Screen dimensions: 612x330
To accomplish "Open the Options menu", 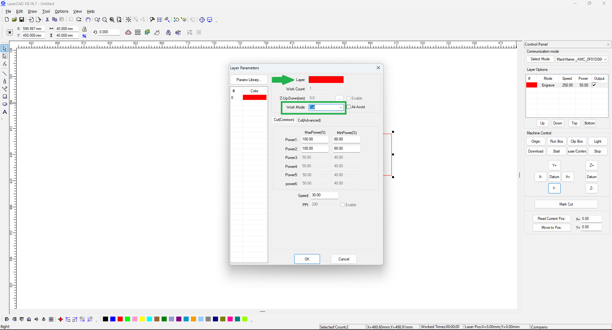I will pos(62,11).
